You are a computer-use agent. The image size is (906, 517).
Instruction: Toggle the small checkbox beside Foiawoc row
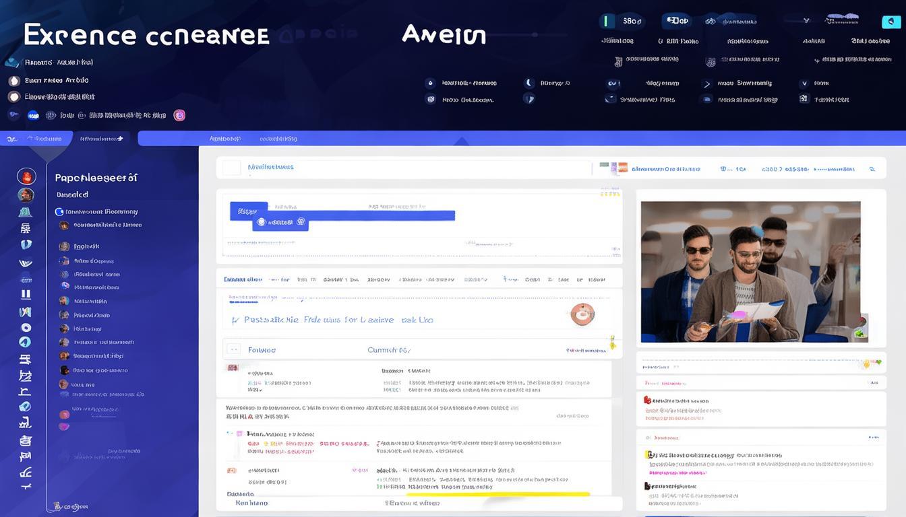tap(233, 349)
